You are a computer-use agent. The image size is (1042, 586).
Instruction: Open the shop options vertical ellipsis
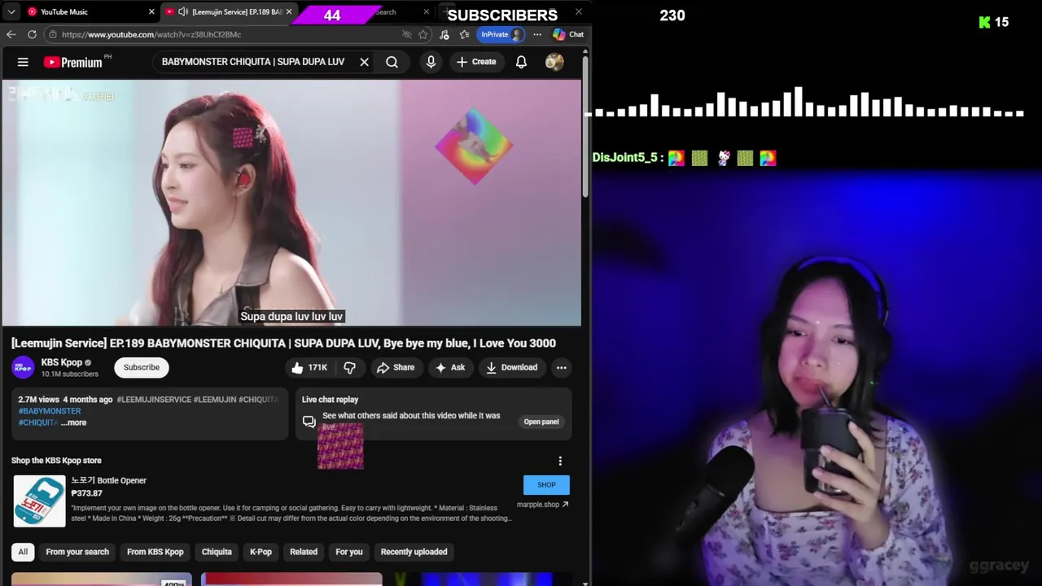(560, 461)
